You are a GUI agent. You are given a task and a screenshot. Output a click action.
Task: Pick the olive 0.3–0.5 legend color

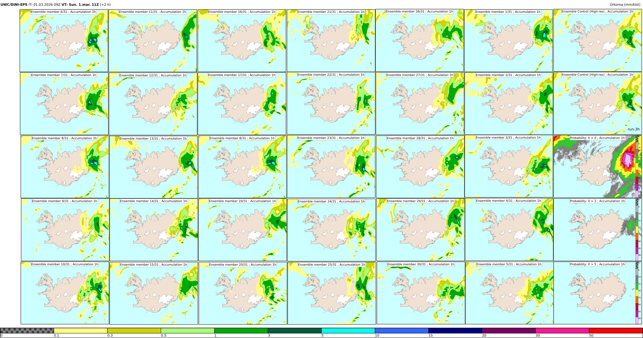coord(134,331)
